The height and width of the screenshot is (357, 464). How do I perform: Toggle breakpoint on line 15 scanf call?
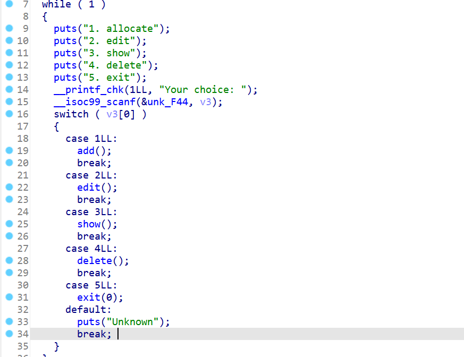(9, 102)
